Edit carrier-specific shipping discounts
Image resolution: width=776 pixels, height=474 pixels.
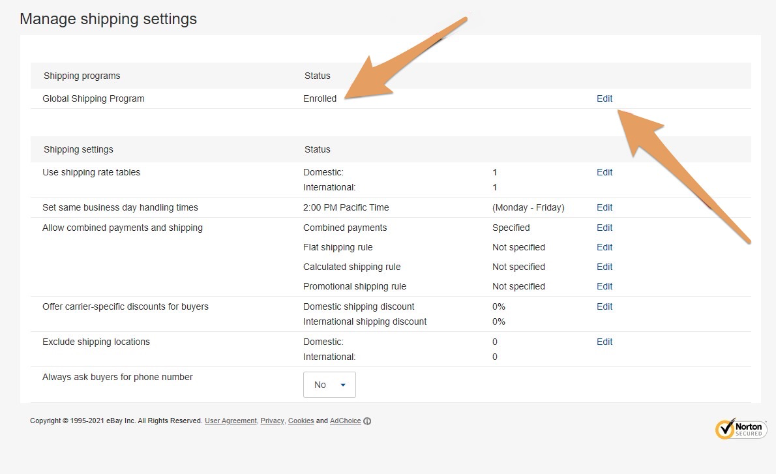[604, 307]
